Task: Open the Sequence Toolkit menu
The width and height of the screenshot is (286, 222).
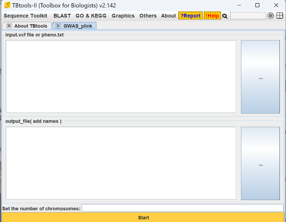Action: pyautogui.click(x=26, y=16)
